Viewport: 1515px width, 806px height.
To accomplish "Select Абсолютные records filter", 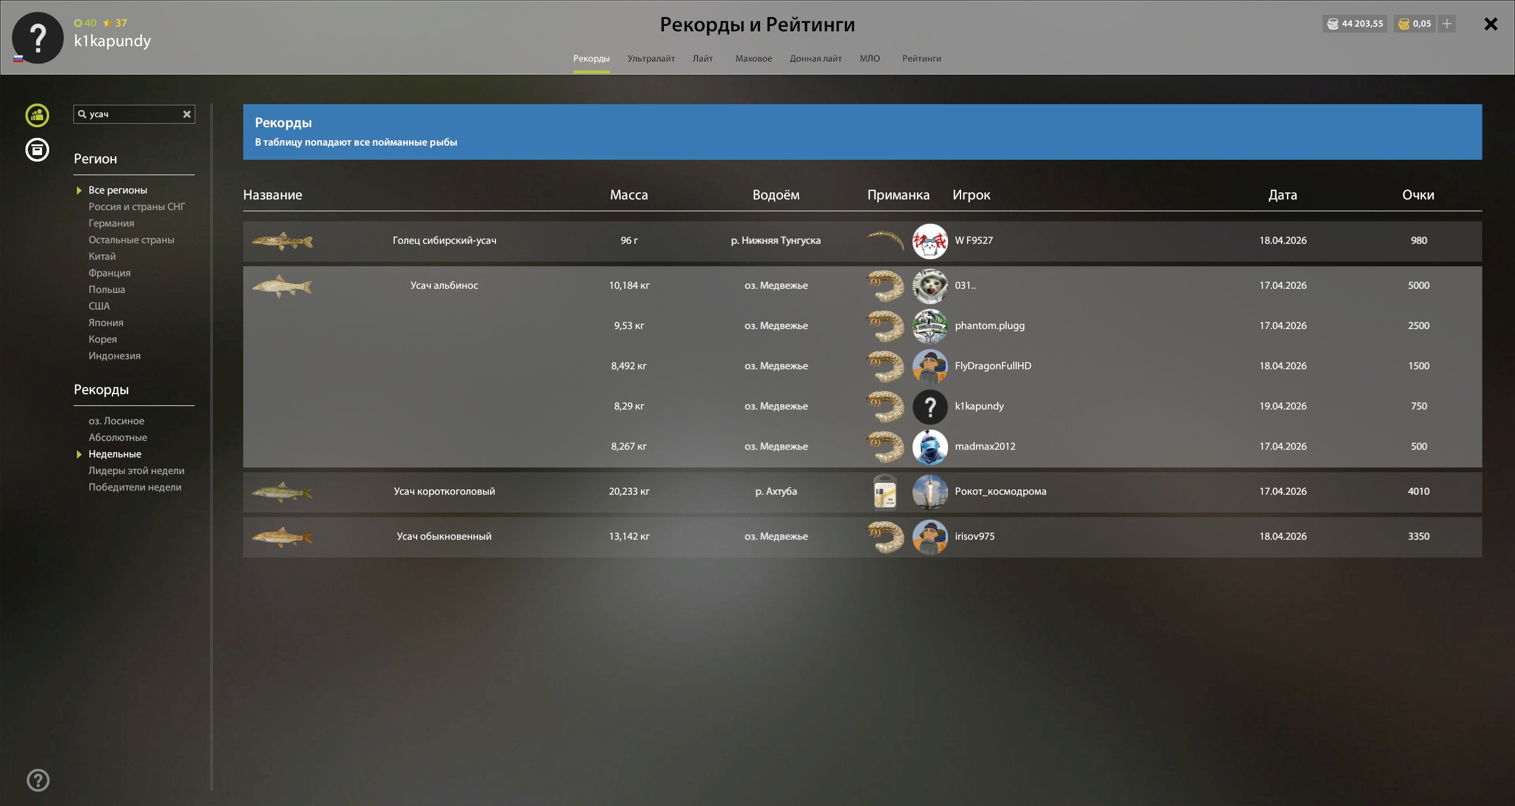I will 118,437.
